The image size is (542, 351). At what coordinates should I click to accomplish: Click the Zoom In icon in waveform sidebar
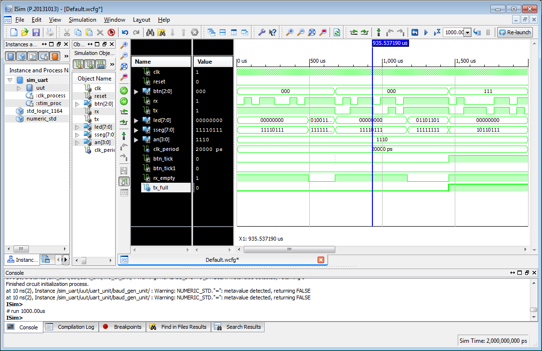[x=124, y=45]
